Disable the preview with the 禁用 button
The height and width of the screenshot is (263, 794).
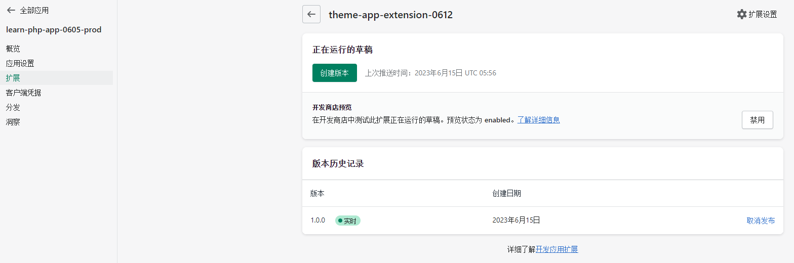757,120
